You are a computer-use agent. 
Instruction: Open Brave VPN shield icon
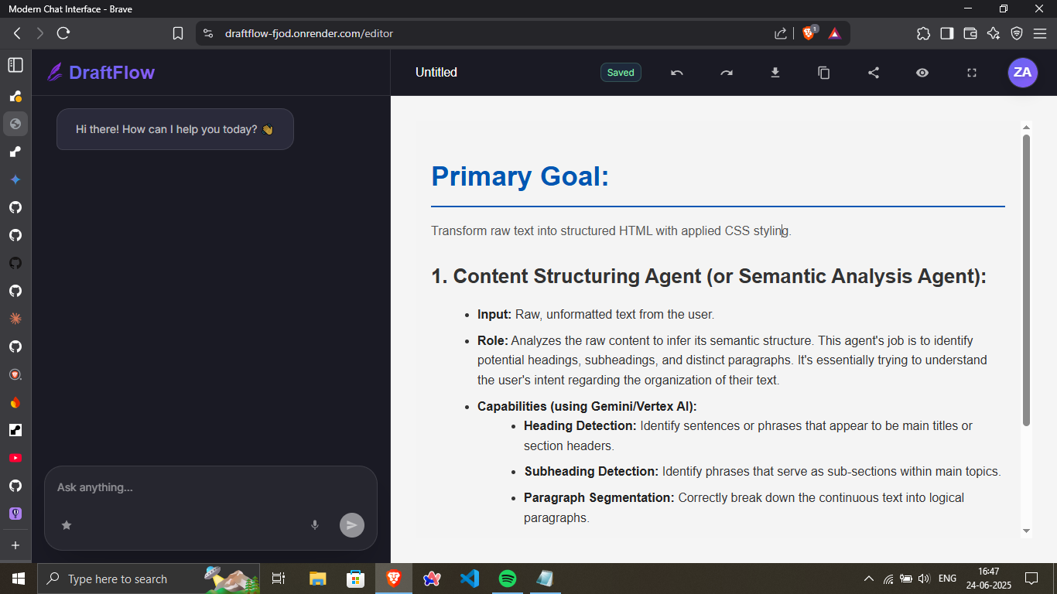tap(1017, 33)
